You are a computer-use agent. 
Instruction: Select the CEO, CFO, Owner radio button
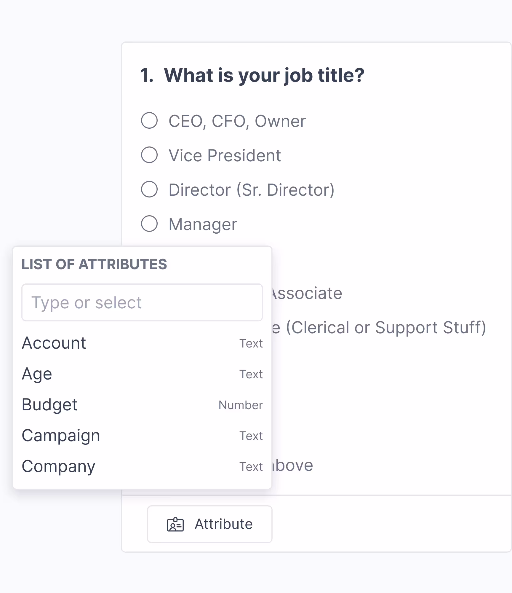pyautogui.click(x=149, y=120)
